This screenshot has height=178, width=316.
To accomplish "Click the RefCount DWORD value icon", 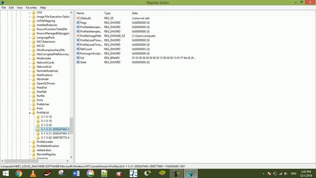I will pyautogui.click(x=78, y=49).
